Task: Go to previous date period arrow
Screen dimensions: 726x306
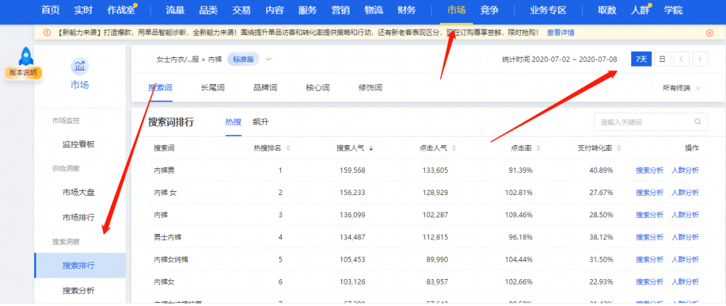Action: (x=682, y=59)
